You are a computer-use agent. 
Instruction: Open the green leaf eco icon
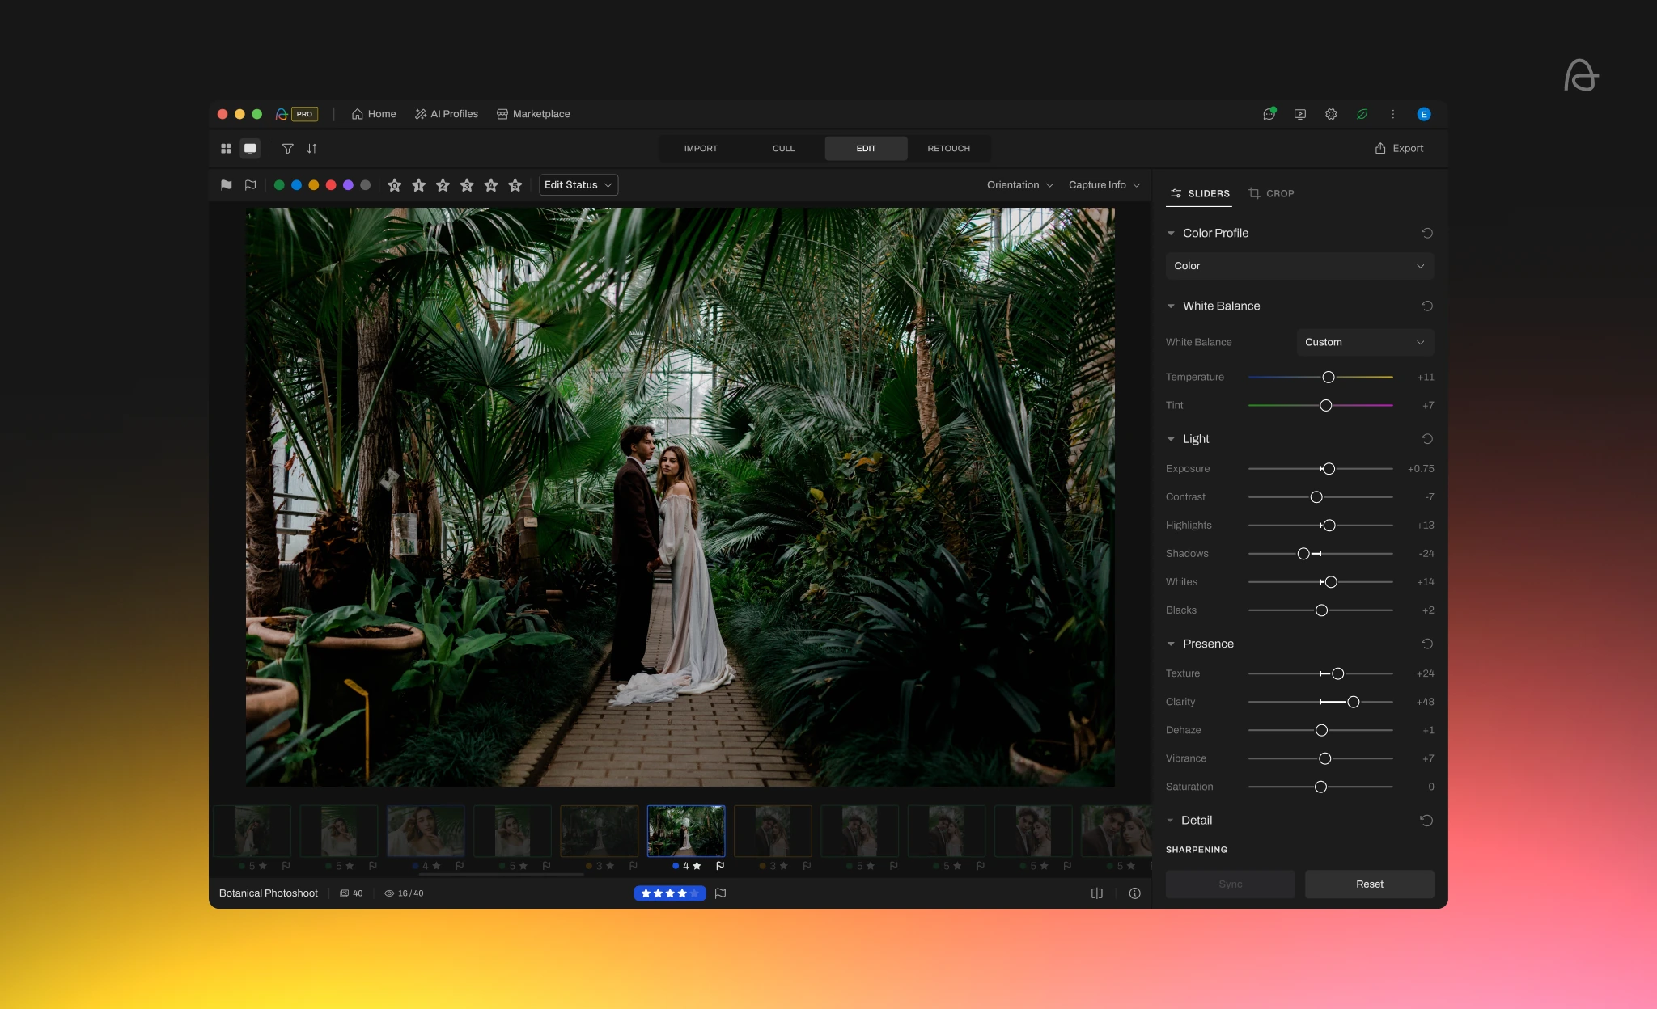[x=1361, y=114]
